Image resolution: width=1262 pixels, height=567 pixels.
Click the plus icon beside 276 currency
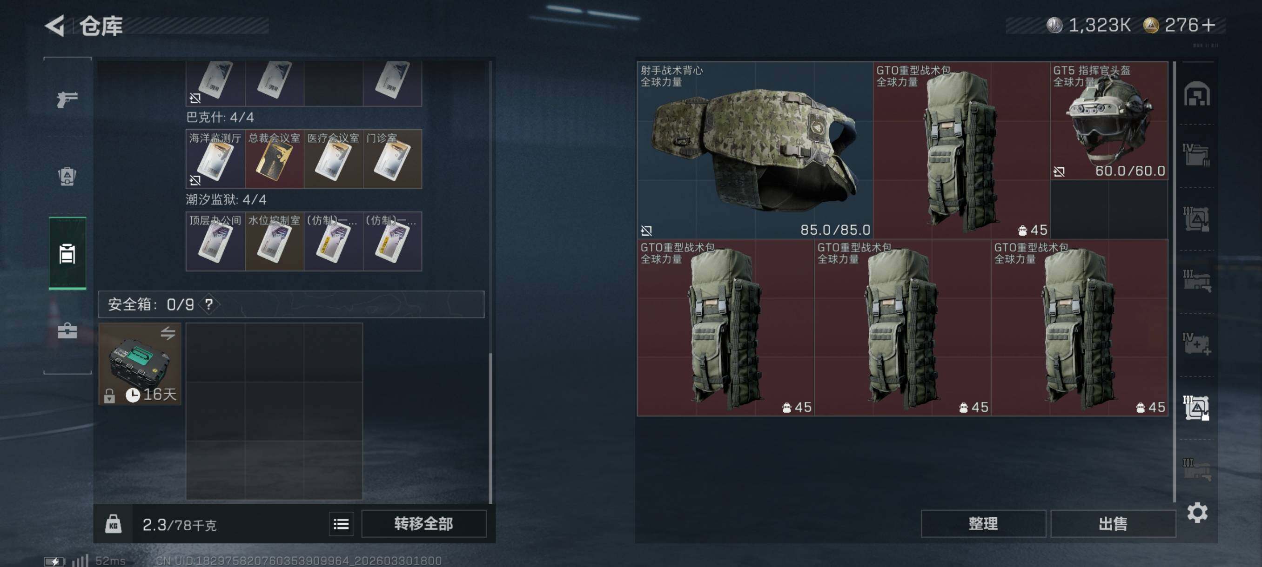(1208, 25)
